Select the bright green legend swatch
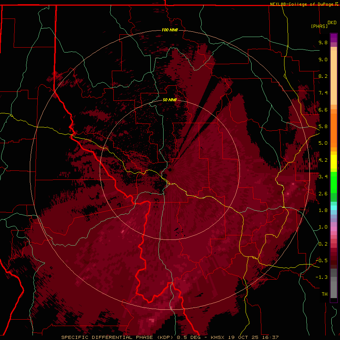This screenshot has width=340, height=340. [334, 182]
